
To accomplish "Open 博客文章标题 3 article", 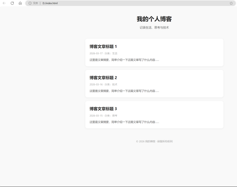I will [103, 109].
